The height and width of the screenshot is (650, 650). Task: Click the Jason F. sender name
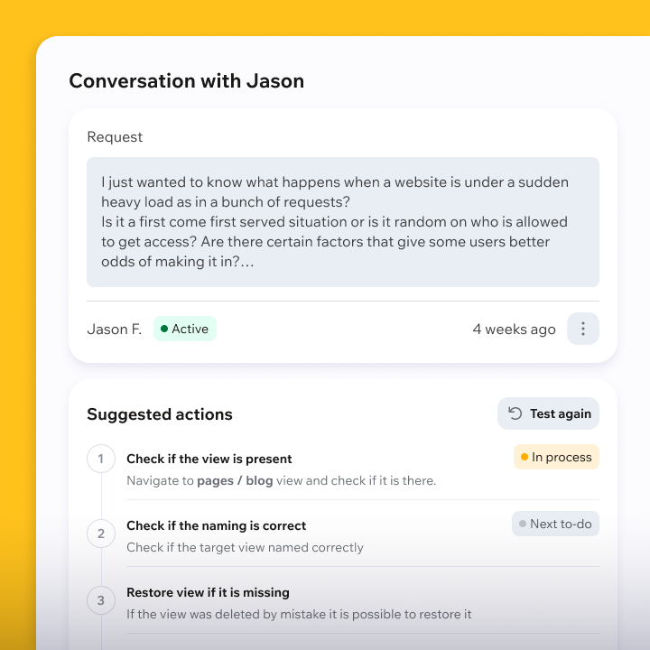click(x=114, y=329)
